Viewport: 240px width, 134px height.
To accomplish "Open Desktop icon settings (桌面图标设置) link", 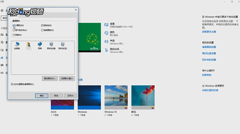I will [x=209, y=47].
